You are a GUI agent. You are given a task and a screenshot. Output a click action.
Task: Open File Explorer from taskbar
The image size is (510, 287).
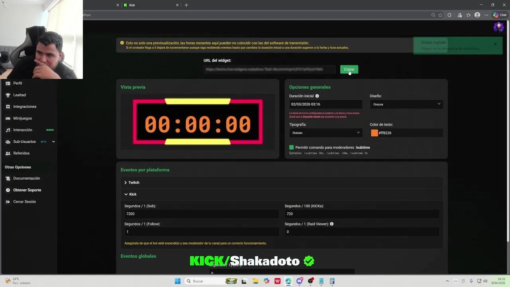tap(255, 281)
